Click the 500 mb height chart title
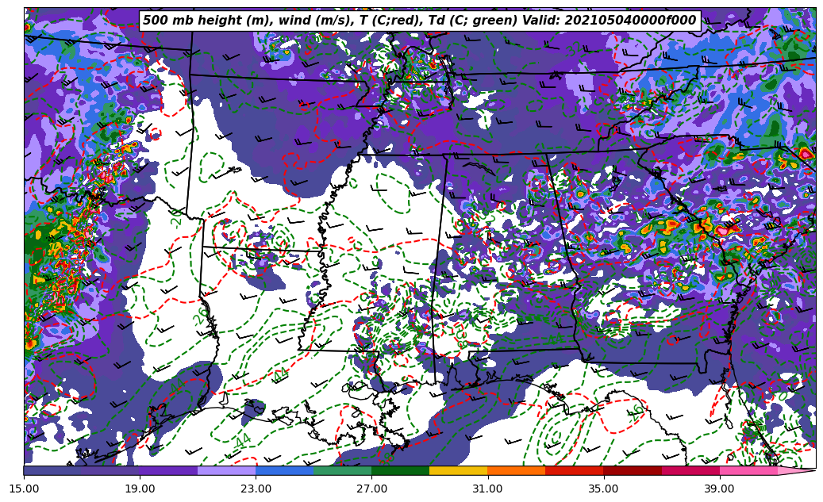This screenshot has height=502, width=823. click(x=419, y=21)
